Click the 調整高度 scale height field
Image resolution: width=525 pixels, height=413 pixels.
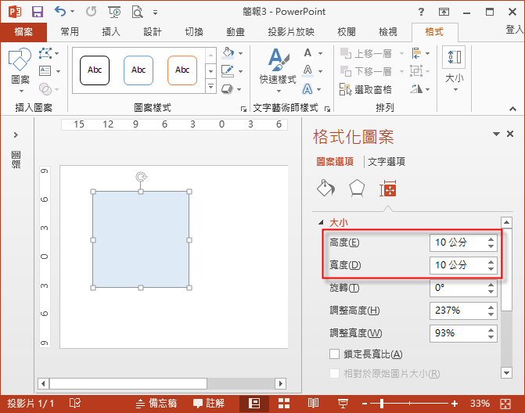pos(463,311)
